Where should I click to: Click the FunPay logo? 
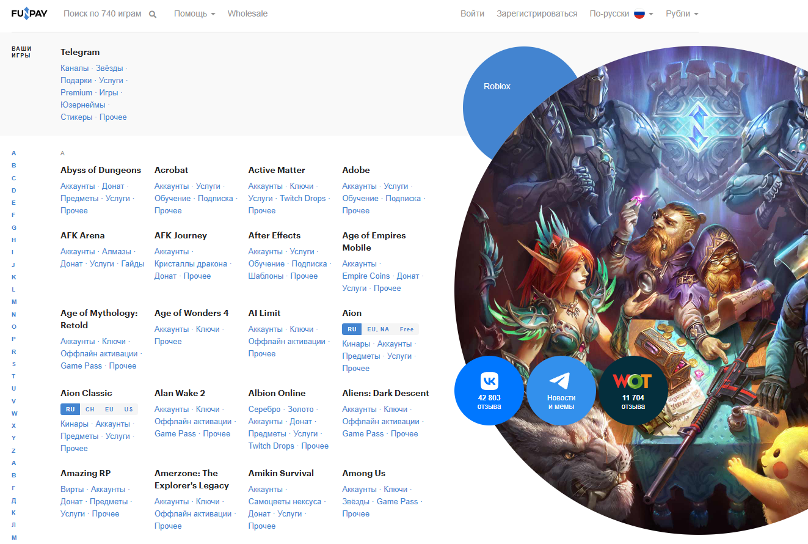tap(29, 13)
